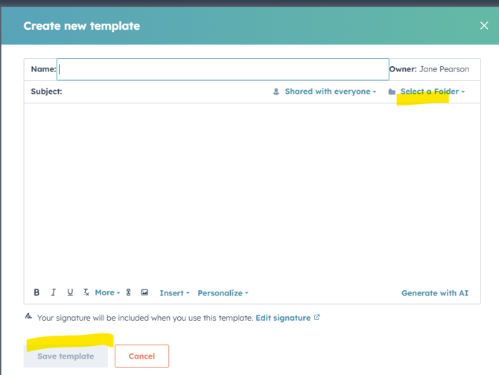Open the Shared with everyone dropdown

click(330, 92)
